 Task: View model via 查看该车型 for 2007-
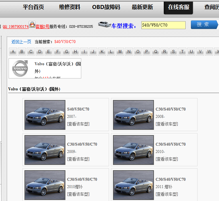coord(78,124)
